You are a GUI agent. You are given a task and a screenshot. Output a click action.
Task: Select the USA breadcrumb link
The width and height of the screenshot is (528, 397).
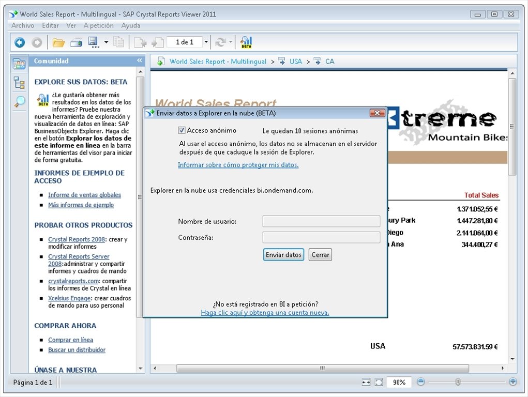coord(296,62)
